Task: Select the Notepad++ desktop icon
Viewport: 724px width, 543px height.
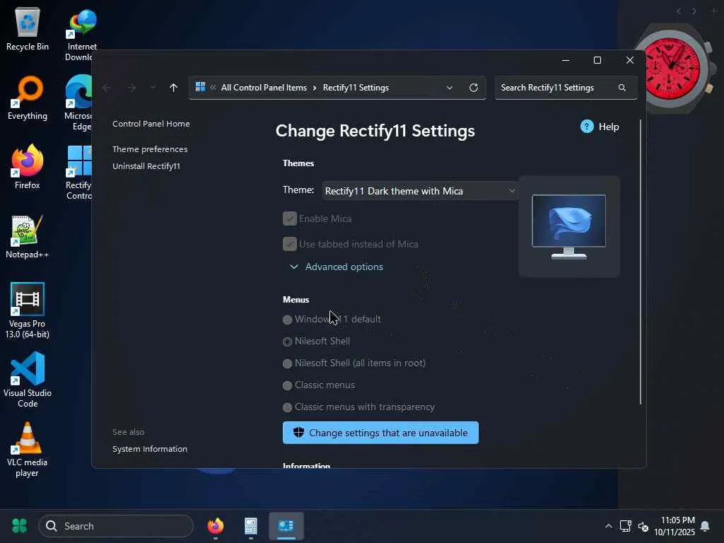Action: [x=28, y=236]
